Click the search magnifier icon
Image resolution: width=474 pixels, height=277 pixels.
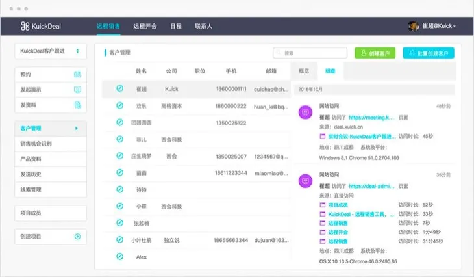coord(279,53)
